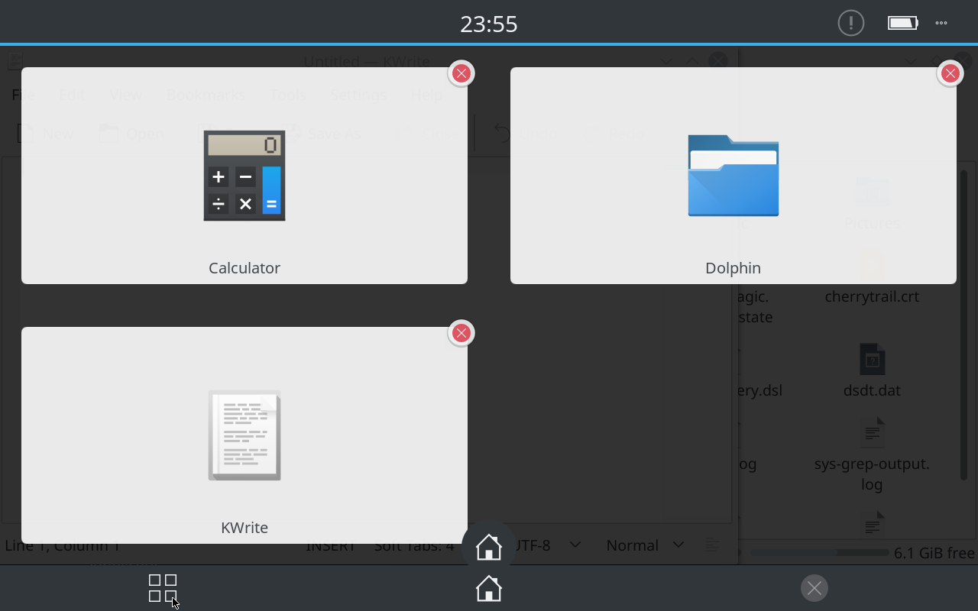The image size is (978, 611).
Task: Check the battery indicator icon
Action: (902, 23)
